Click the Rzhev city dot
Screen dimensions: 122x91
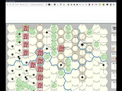47,32
